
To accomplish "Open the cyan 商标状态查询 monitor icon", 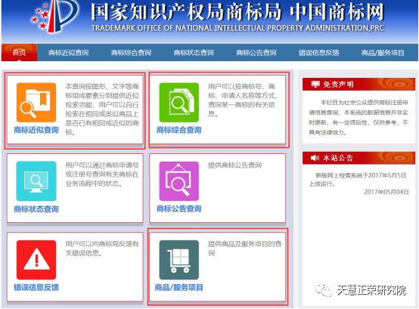I will click(36, 181).
